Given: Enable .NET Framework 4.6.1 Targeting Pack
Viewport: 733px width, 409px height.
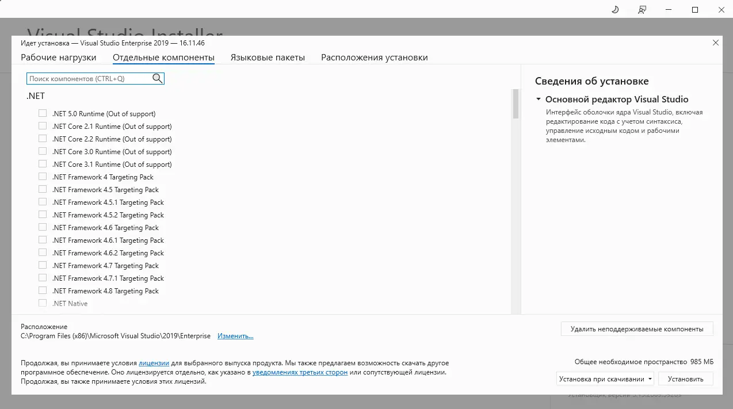Looking at the screenshot, I should [43, 239].
